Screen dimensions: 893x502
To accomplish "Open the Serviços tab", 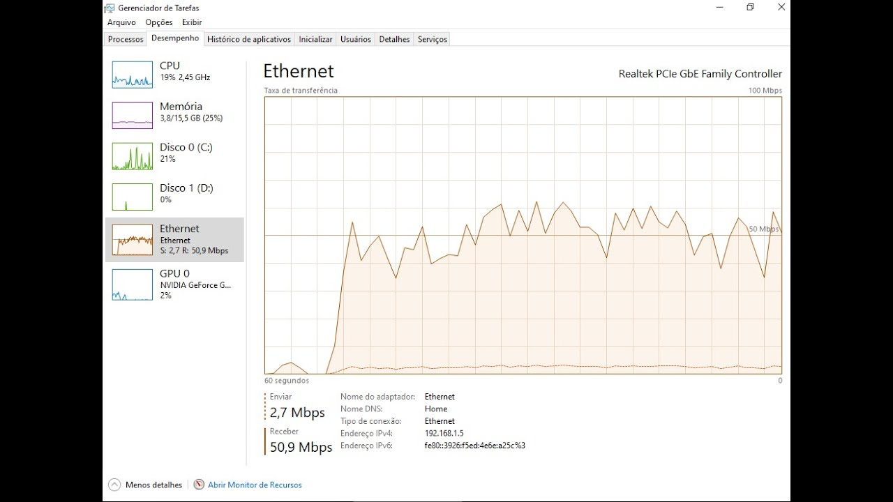I will coord(433,40).
